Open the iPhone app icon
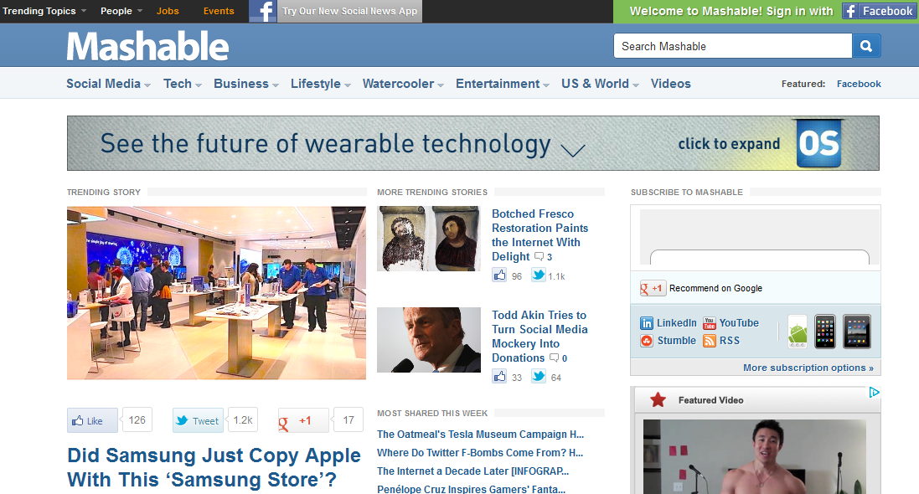919x494 pixels. click(x=824, y=331)
